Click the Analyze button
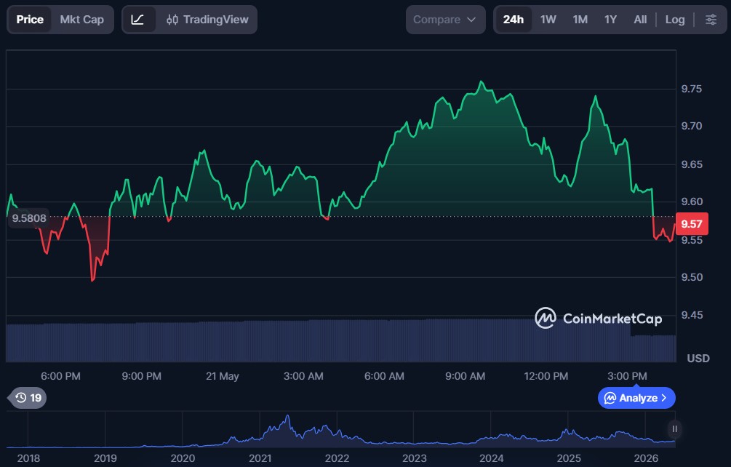The height and width of the screenshot is (467, 731). [636, 398]
